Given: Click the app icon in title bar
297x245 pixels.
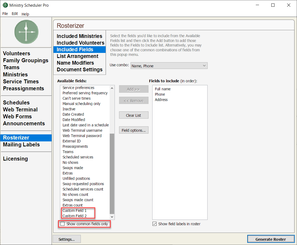Looking at the screenshot, I should coord(5,5).
